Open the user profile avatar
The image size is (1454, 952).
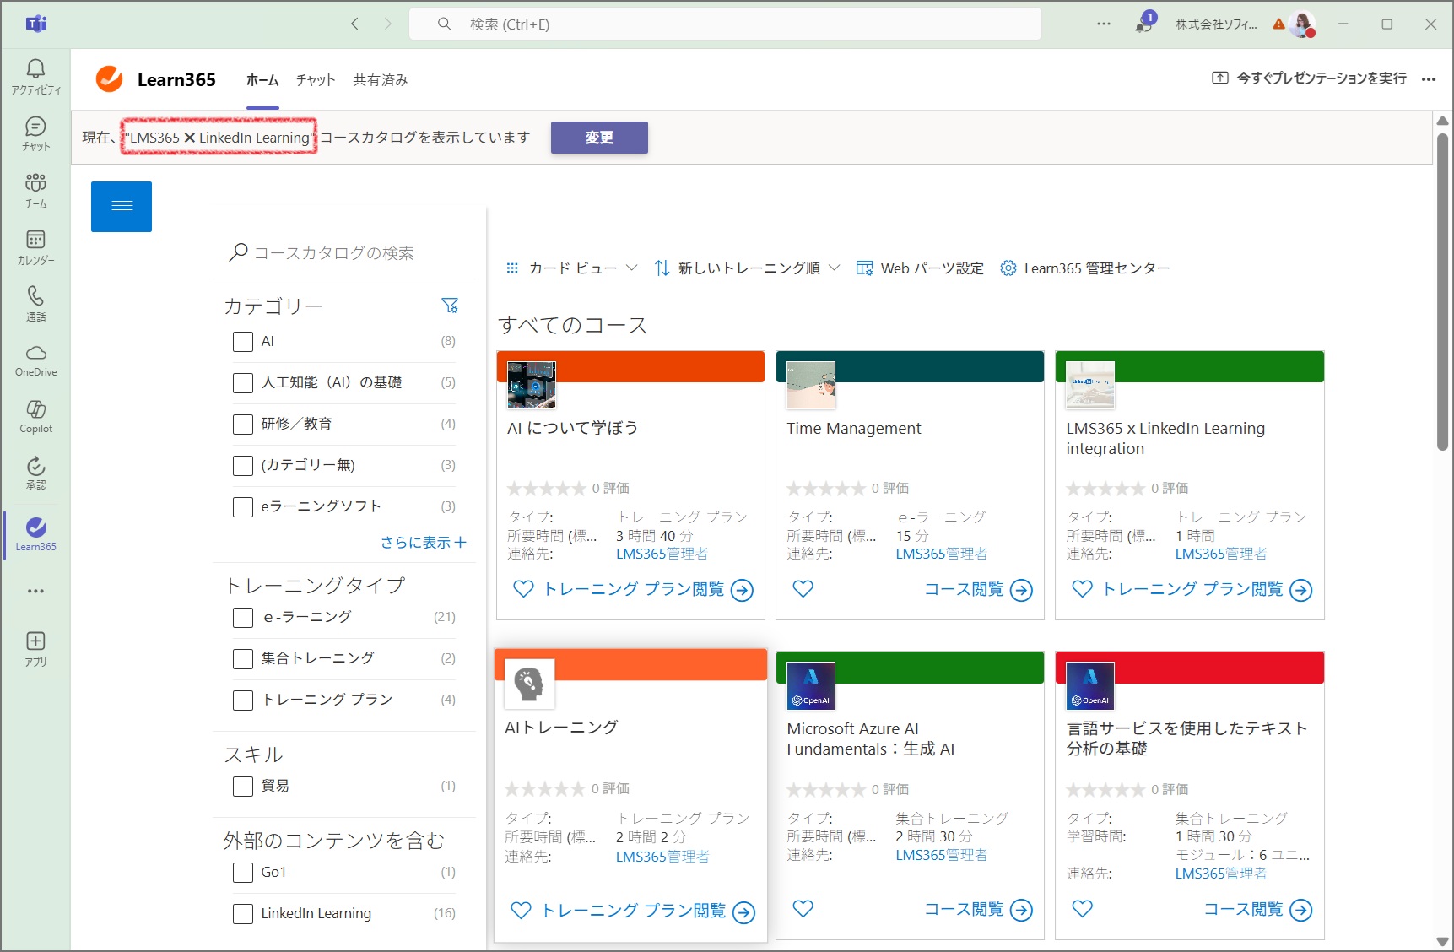1303,24
